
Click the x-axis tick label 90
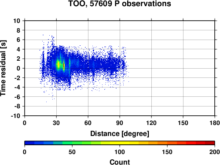point(120,123)
